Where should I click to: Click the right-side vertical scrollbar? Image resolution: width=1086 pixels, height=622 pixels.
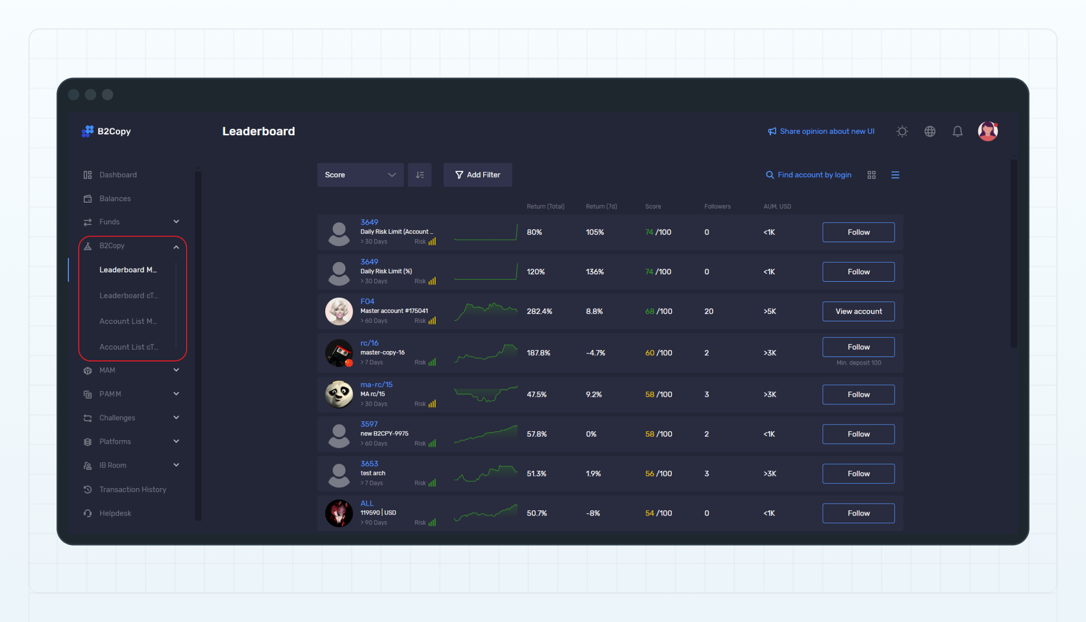pyautogui.click(x=1013, y=254)
